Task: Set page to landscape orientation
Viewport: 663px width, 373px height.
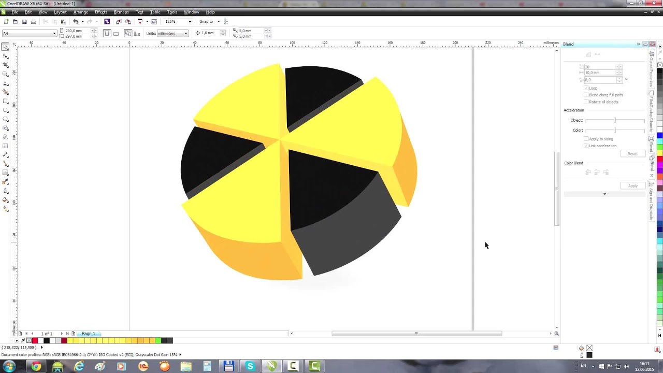Action: [116, 33]
